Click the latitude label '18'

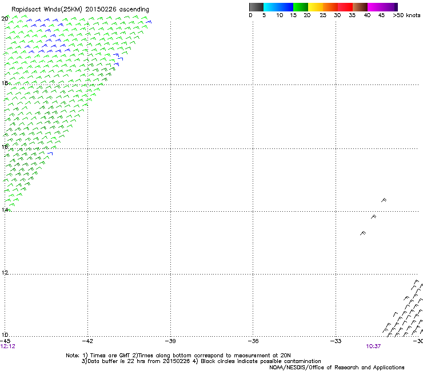pyautogui.click(x=5, y=83)
